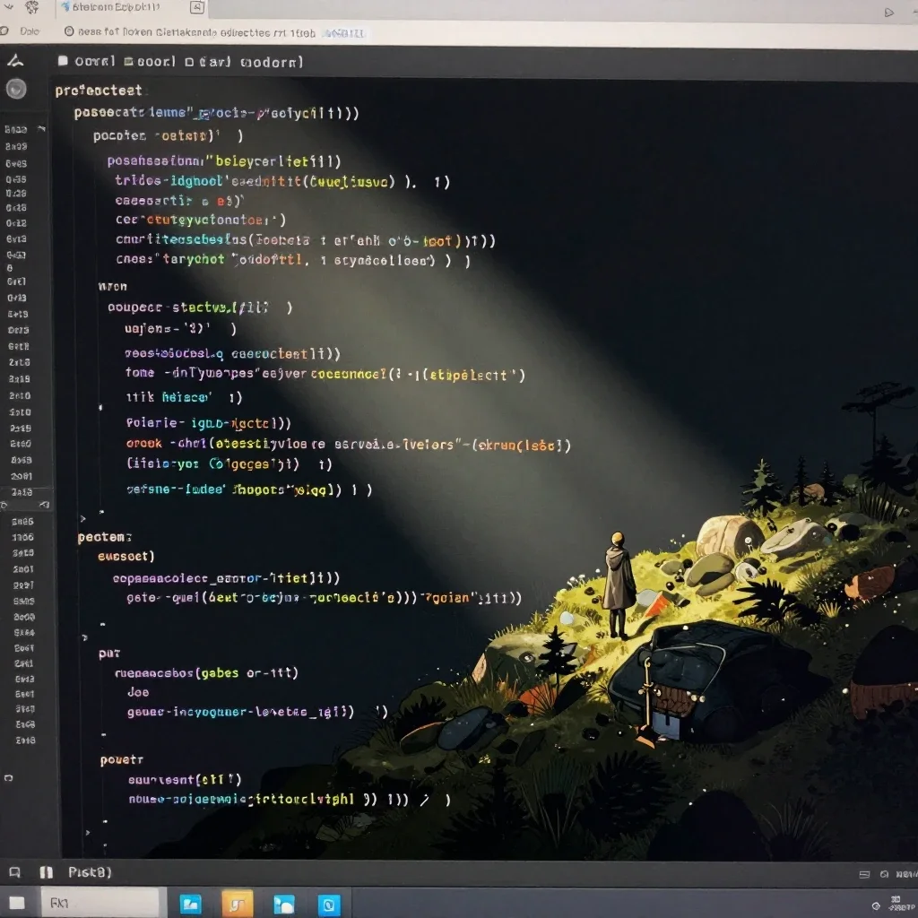
Task: Open the first blue taskbar app icon
Action: coord(190,905)
